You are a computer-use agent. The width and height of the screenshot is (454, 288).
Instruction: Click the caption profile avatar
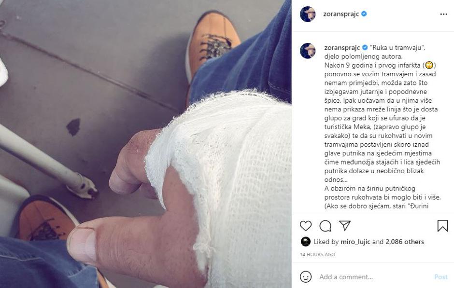[308, 51]
